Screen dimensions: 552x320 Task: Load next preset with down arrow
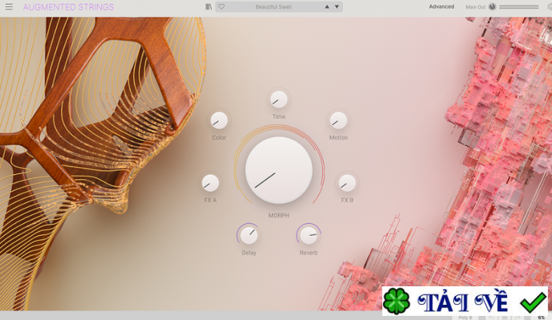(x=337, y=7)
